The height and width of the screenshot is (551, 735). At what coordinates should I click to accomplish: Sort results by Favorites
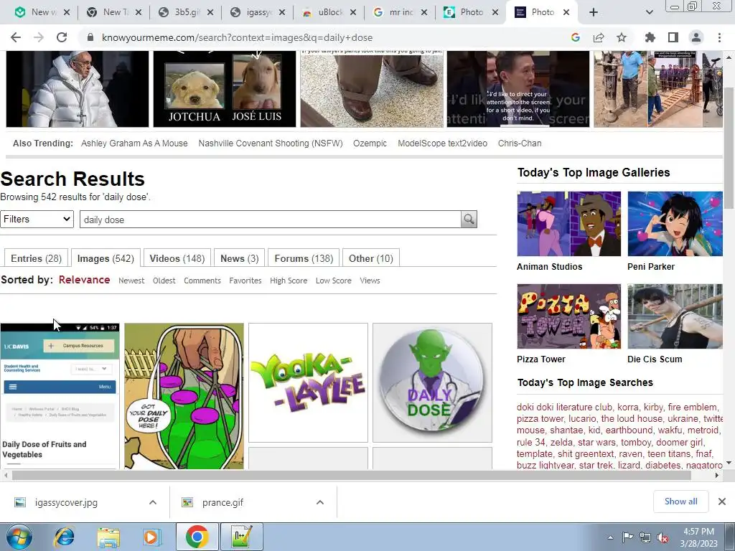(x=245, y=281)
